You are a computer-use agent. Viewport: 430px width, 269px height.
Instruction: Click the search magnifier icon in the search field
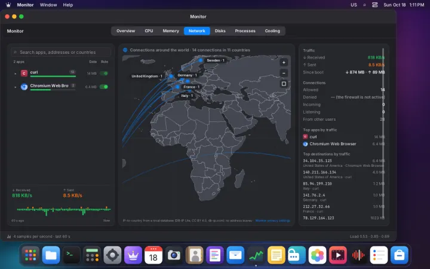pyautogui.click(x=16, y=52)
